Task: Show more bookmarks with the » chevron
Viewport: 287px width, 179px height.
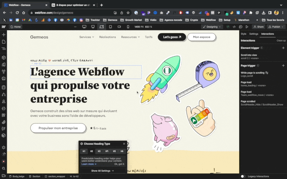Action: pyautogui.click(x=257, y=20)
